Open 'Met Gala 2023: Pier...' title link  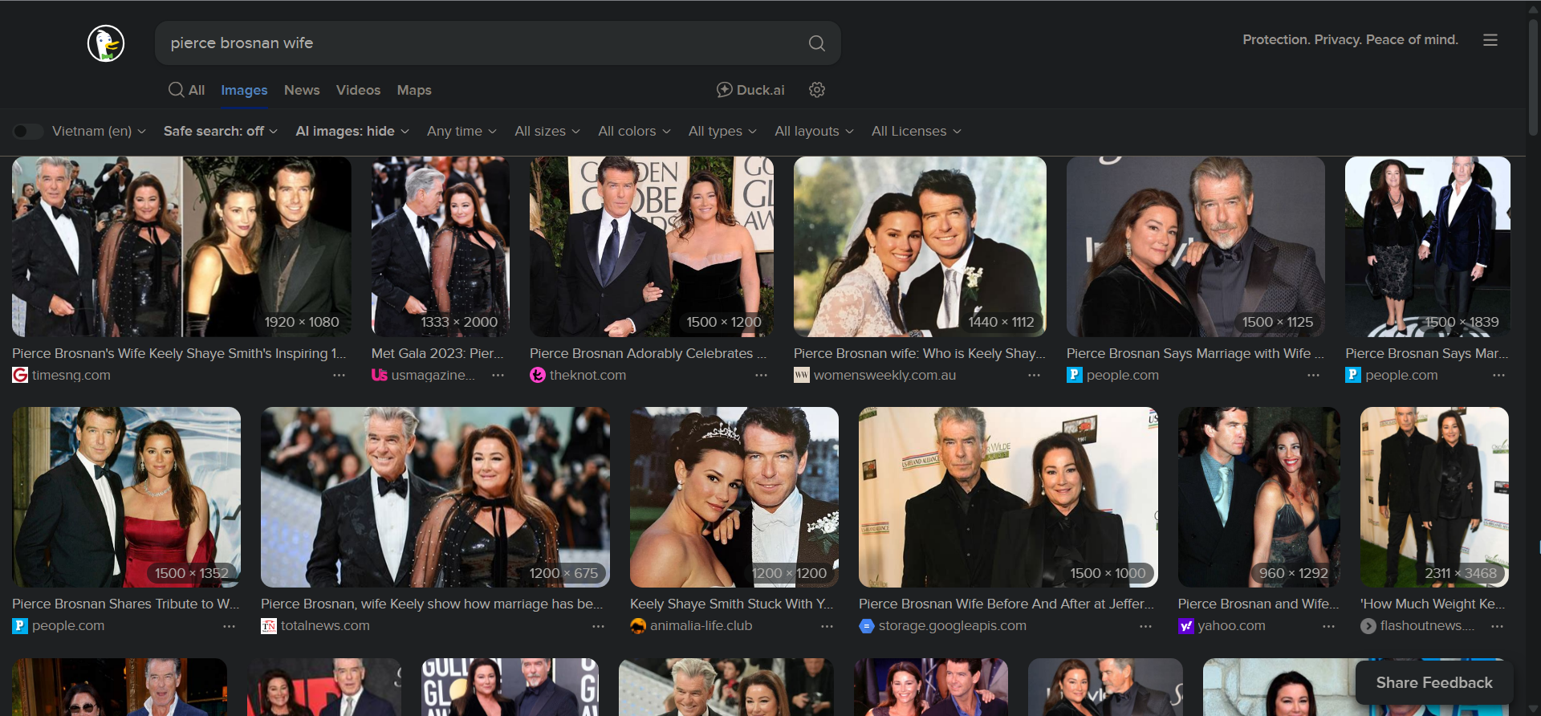coord(437,353)
